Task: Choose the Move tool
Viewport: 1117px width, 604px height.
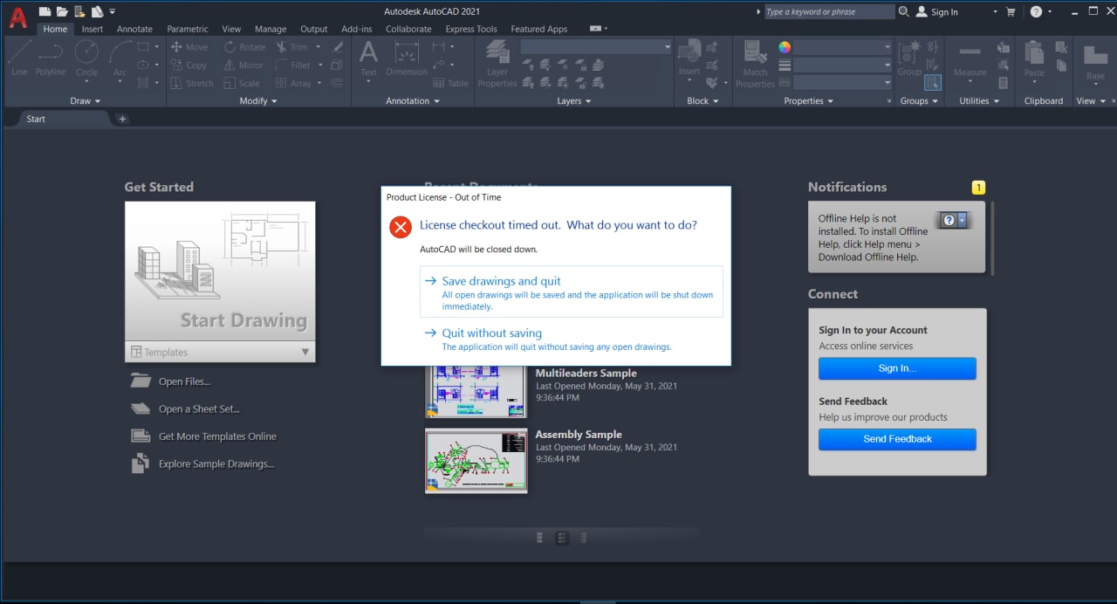Action: click(189, 47)
